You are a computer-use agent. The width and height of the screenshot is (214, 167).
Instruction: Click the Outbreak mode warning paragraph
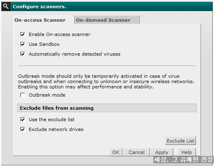(x=106, y=81)
